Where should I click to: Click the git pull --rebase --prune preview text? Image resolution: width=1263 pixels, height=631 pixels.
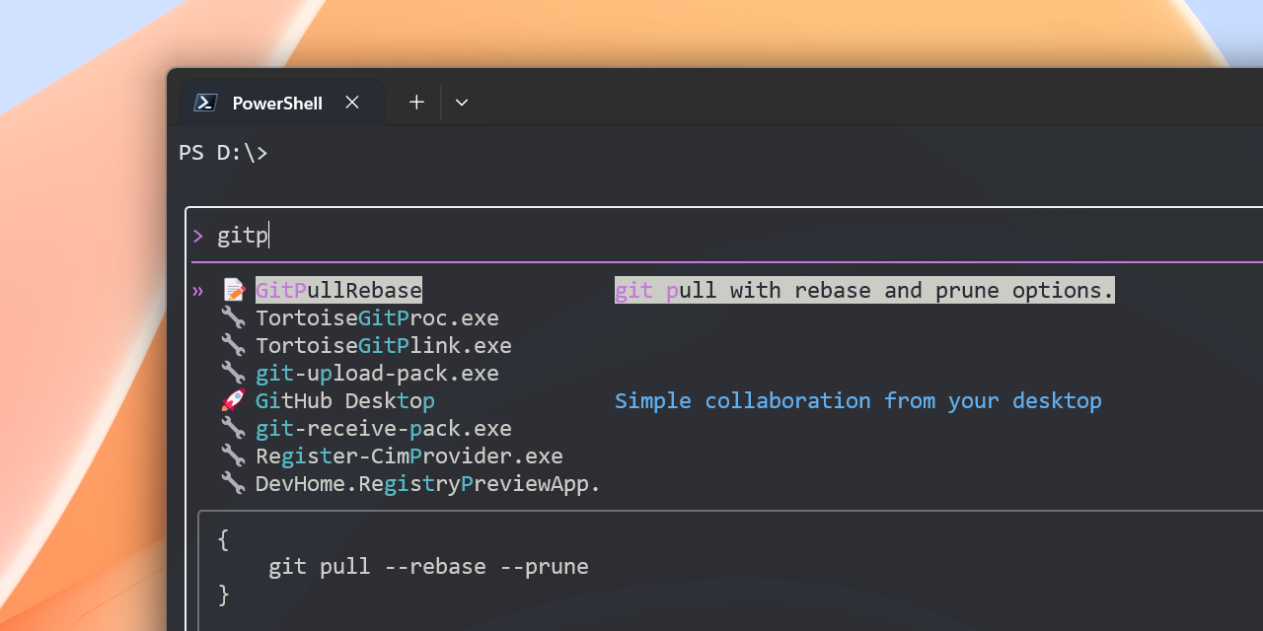click(428, 567)
